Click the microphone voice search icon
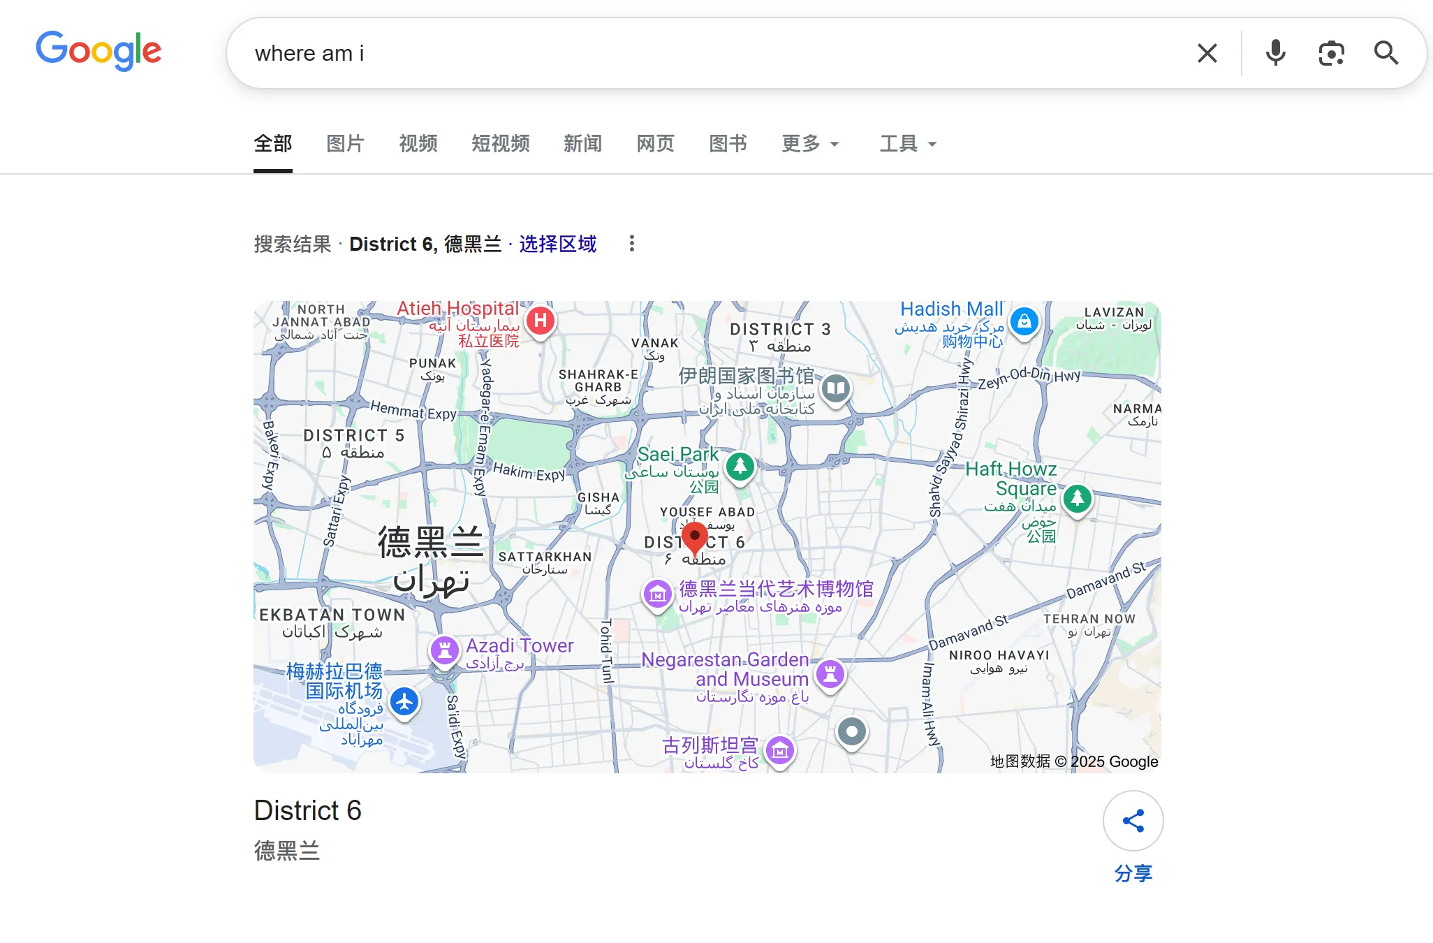 pyautogui.click(x=1275, y=52)
